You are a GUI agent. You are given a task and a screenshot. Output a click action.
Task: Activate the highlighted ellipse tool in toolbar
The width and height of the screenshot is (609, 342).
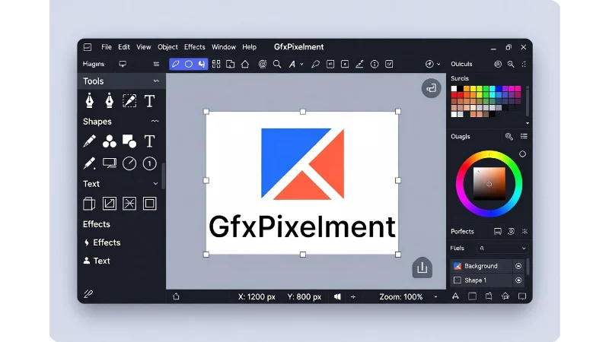[x=189, y=64]
